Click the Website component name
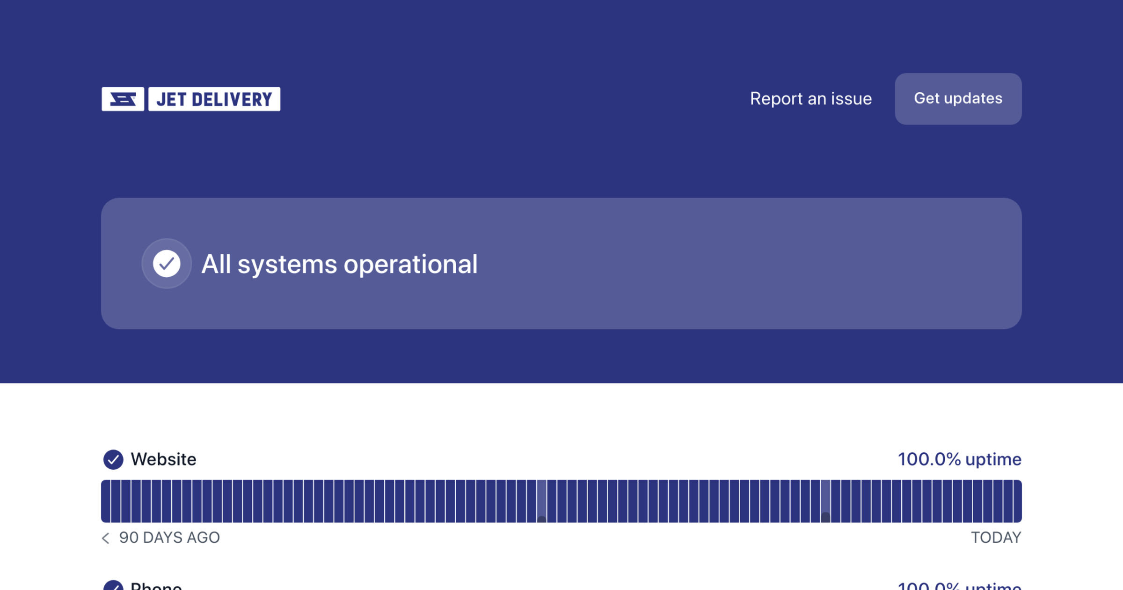This screenshot has width=1123, height=590. click(163, 459)
